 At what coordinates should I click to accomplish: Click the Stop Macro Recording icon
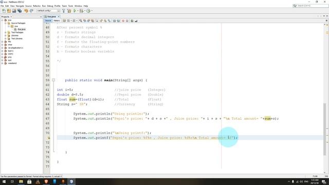coord(127,21)
